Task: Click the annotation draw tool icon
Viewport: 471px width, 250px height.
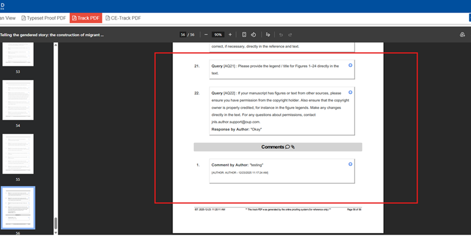Action: (268, 35)
